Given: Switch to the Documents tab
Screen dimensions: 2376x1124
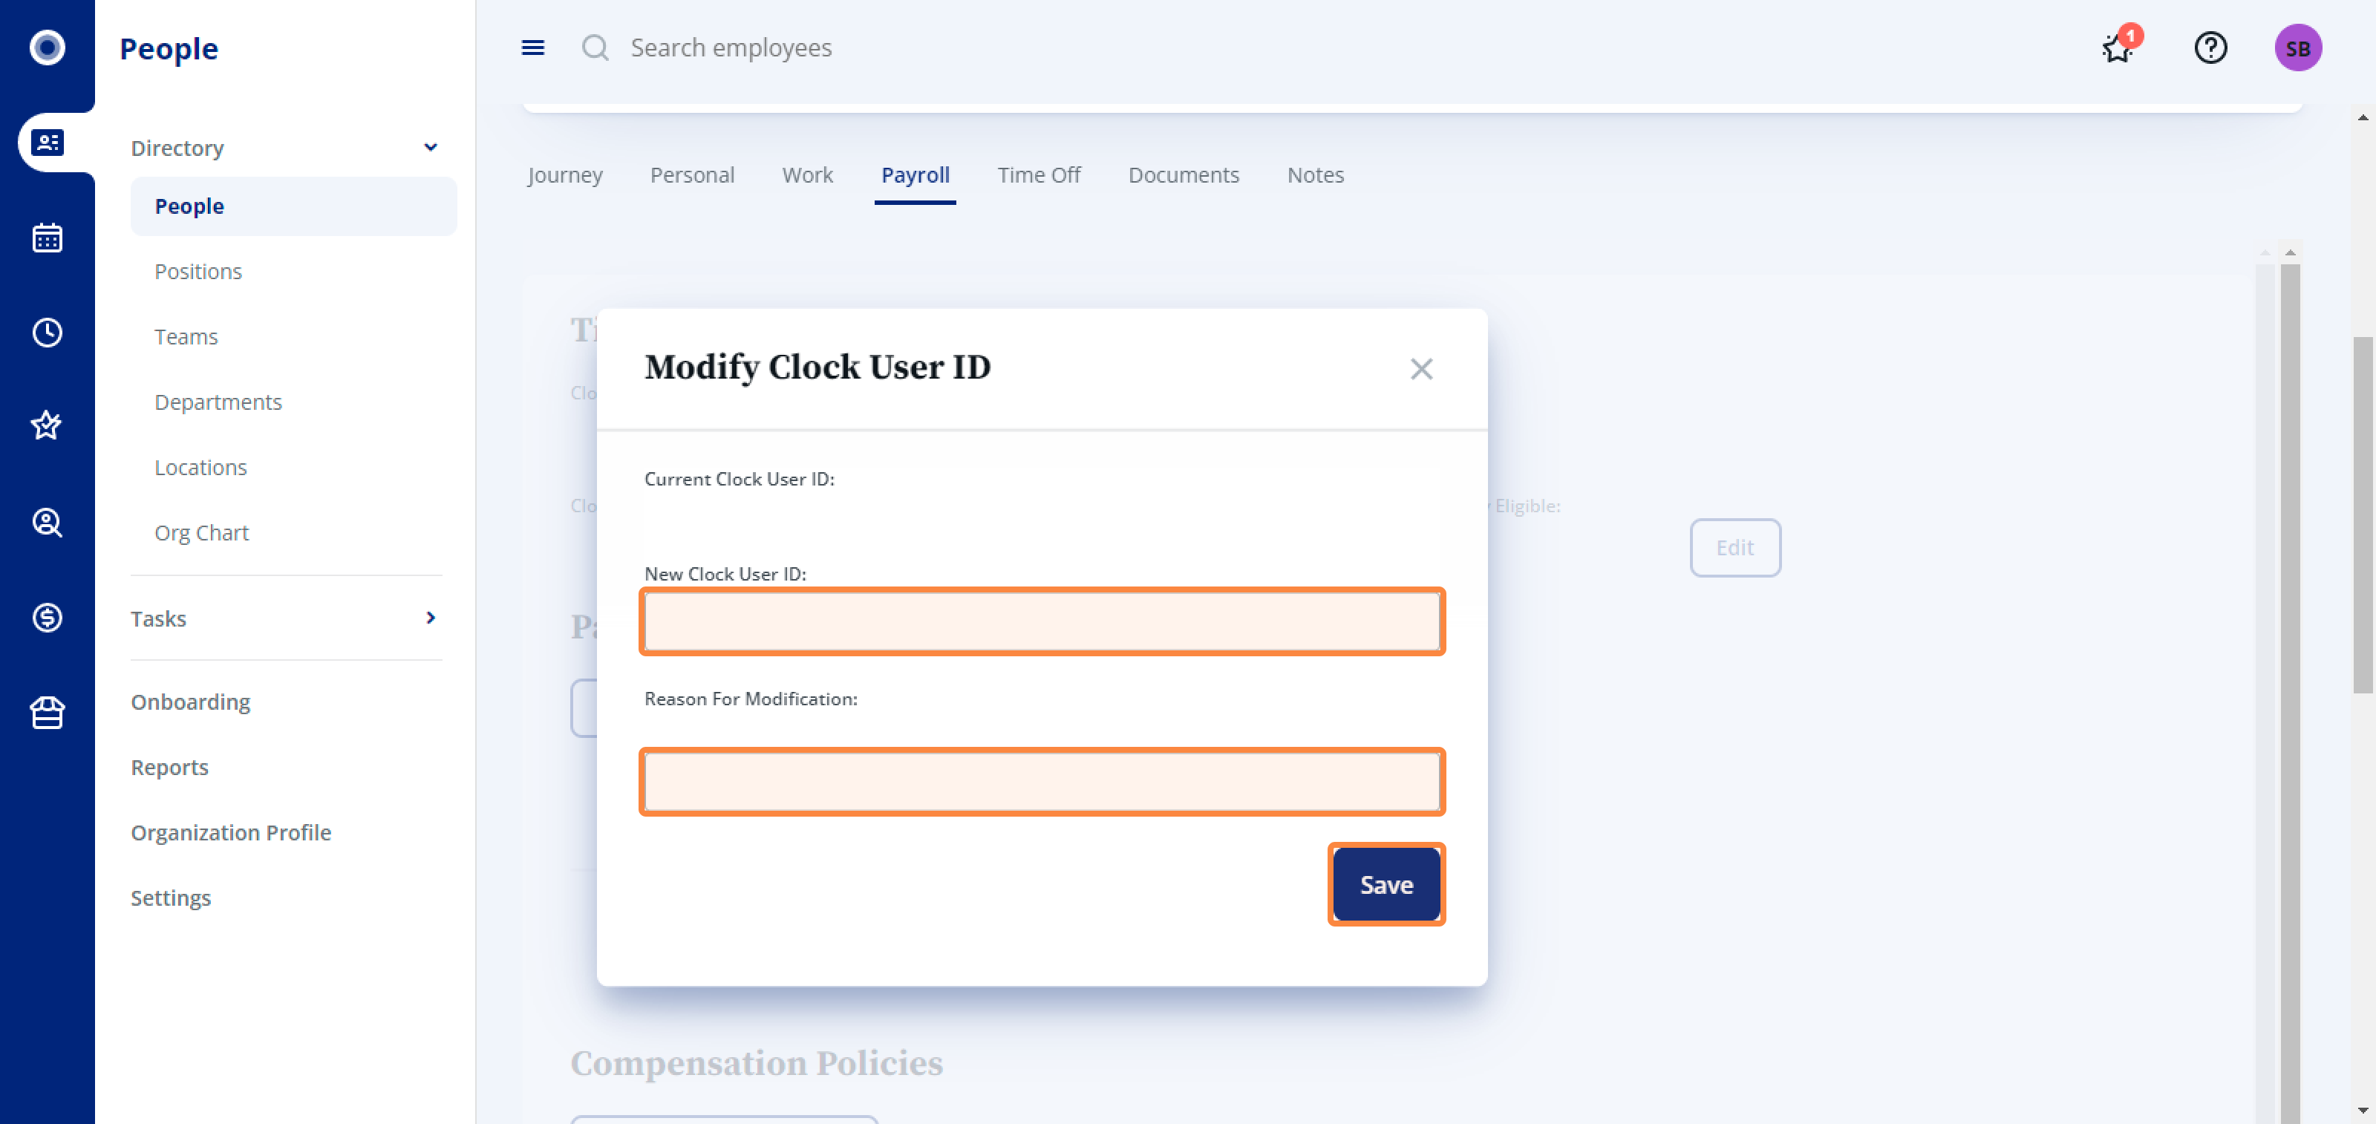Looking at the screenshot, I should [x=1184, y=175].
